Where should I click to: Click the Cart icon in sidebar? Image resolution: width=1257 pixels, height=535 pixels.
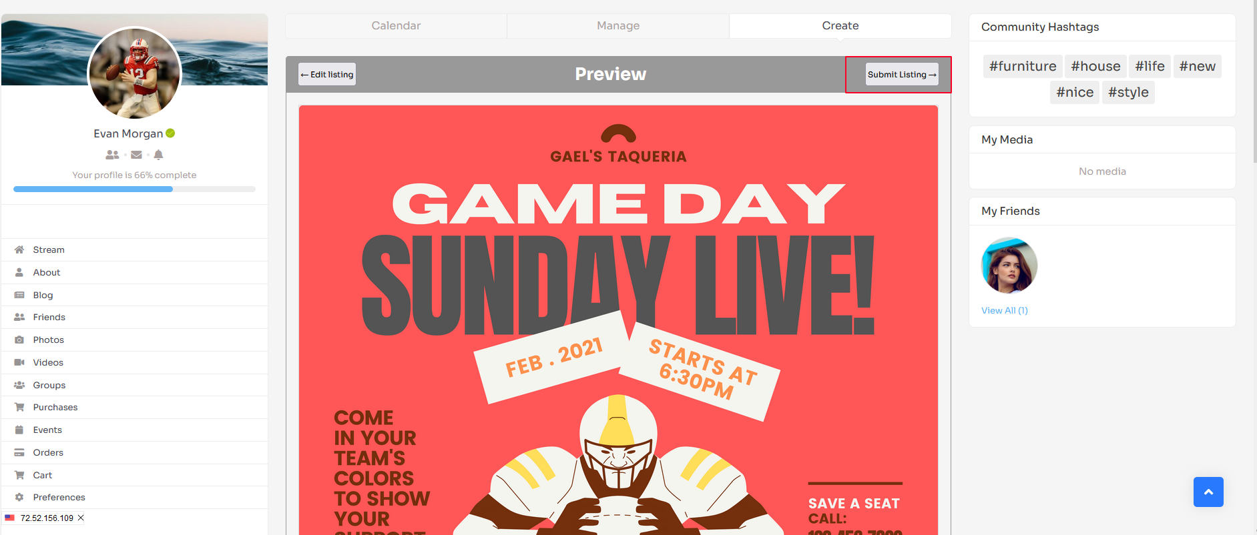19,475
